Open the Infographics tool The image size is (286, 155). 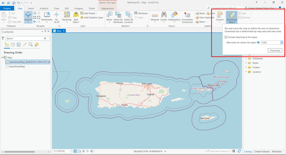pos(174,17)
